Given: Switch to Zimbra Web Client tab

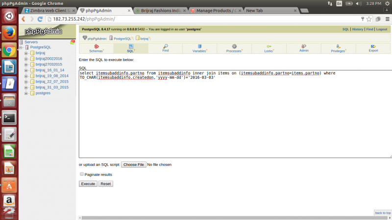Looking at the screenshot, I should click(49, 10).
